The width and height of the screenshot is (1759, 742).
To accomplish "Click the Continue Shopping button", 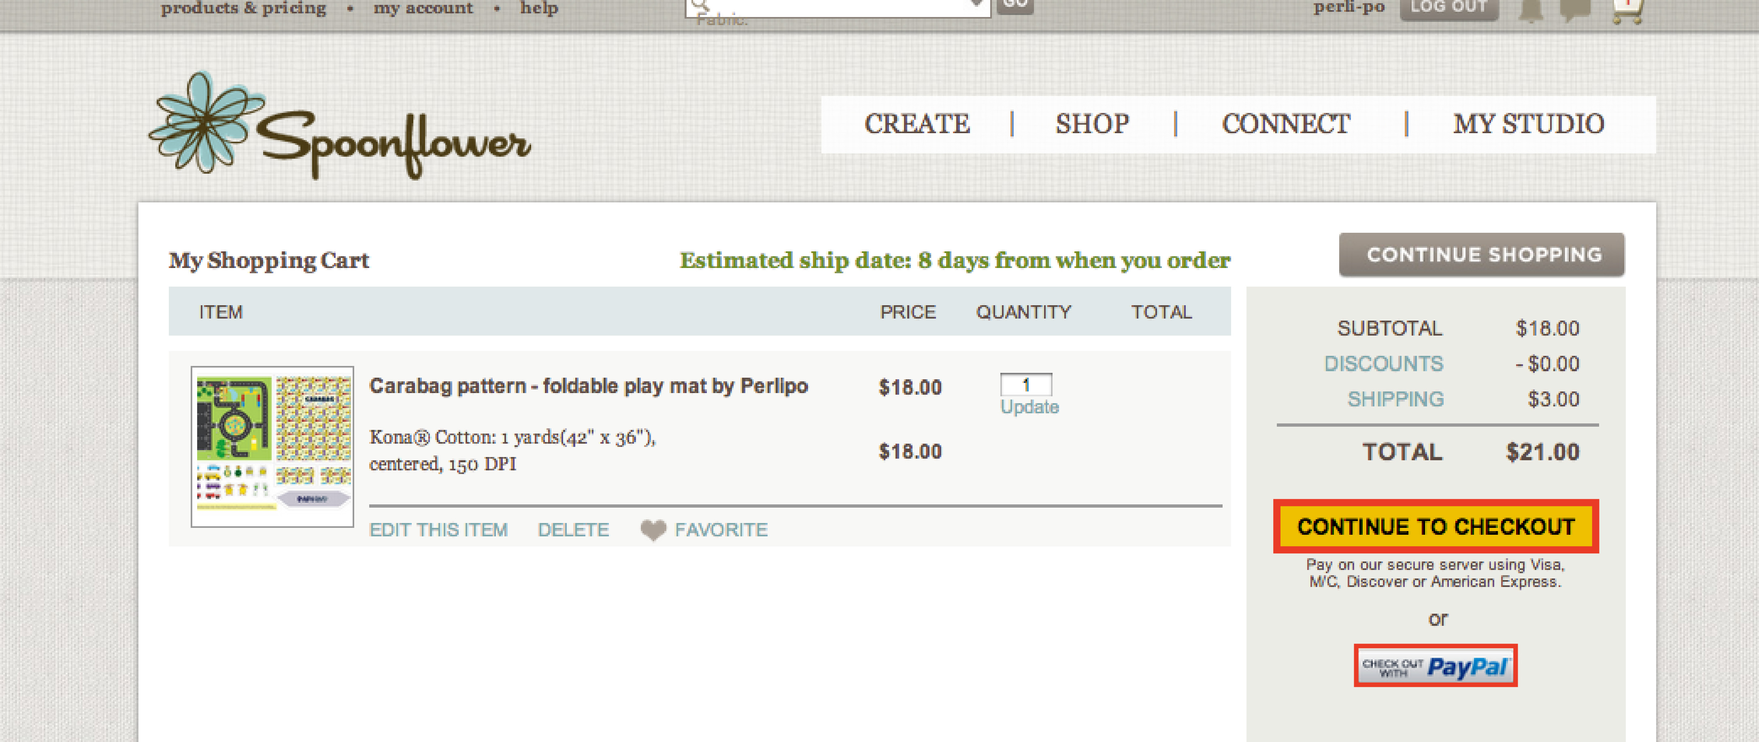I will 1482,255.
